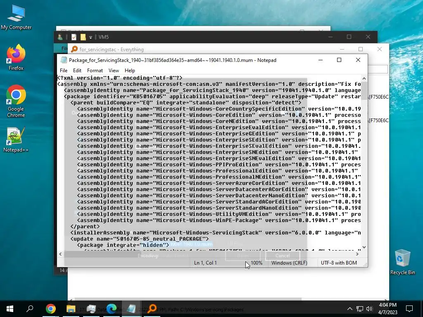Maximize the Everything search window
The width and height of the screenshot is (423, 317).
(x=361, y=49)
